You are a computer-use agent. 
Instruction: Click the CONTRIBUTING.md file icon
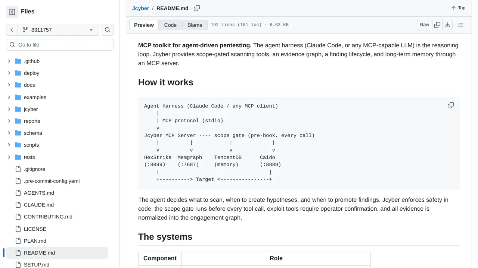(18, 217)
